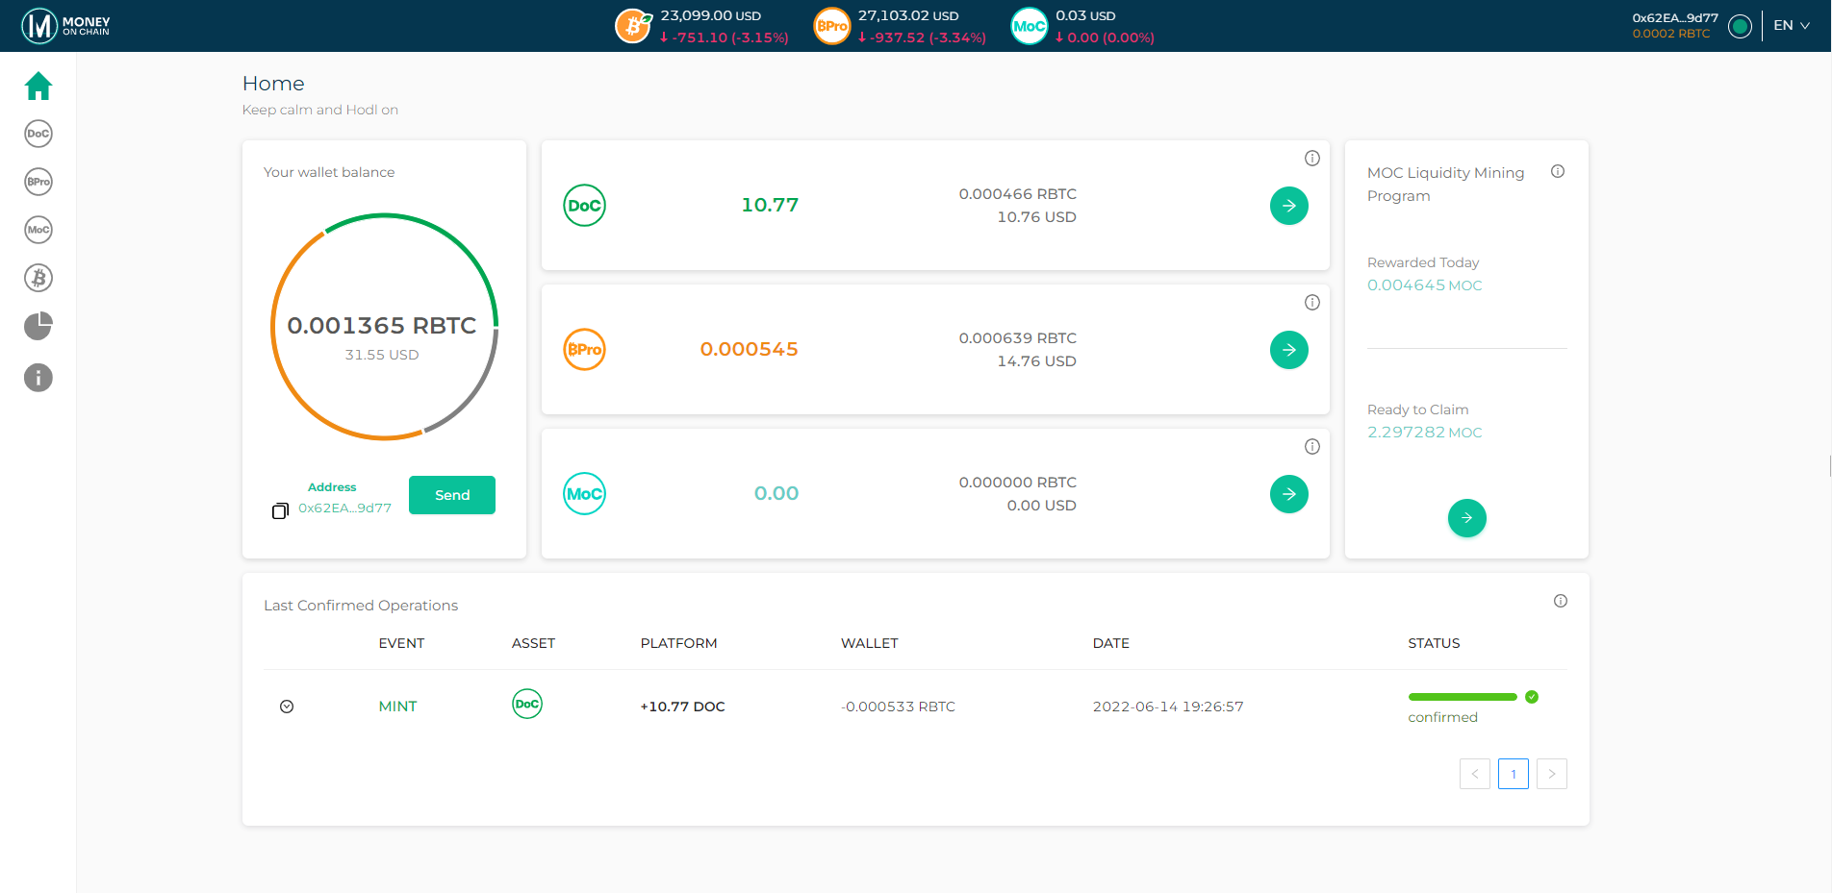The height and width of the screenshot is (893, 1832).
Task: Click the confirmed status progress bar
Action: click(x=1462, y=697)
